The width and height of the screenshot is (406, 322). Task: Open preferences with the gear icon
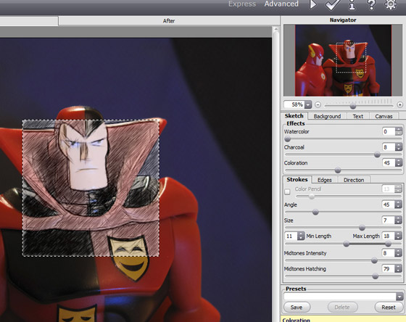pyautogui.click(x=391, y=4)
